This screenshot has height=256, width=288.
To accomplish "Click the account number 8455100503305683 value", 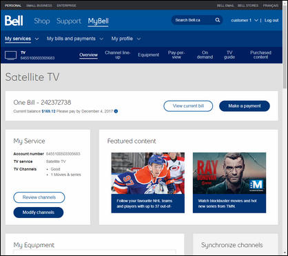I will (x=63, y=154).
